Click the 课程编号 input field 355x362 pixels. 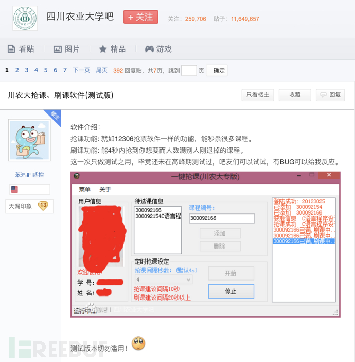click(x=222, y=218)
